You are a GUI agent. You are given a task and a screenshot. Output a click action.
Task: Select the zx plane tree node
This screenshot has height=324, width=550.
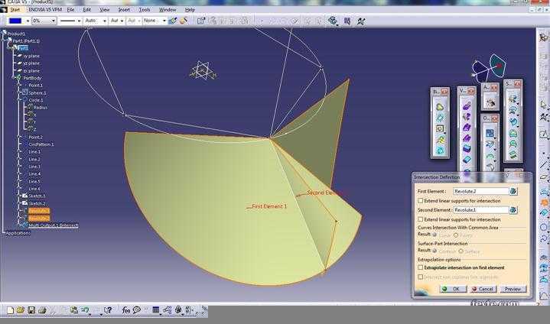pyautogui.click(x=31, y=71)
